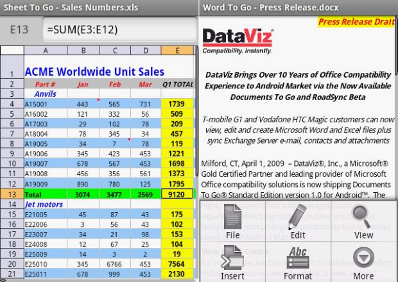Viewport: 398px width, 282px height.
Task: Click the 'Jan' header cell
Action: [83, 84]
